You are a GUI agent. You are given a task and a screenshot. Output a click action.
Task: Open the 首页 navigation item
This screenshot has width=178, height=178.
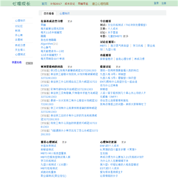coord(44,3)
